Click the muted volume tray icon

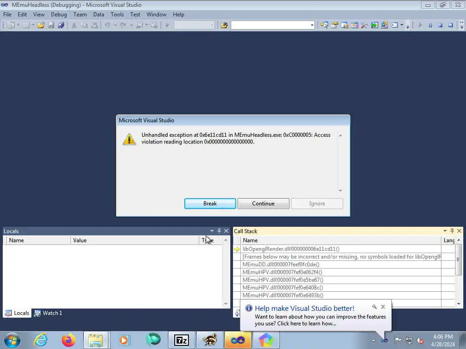coord(420,340)
